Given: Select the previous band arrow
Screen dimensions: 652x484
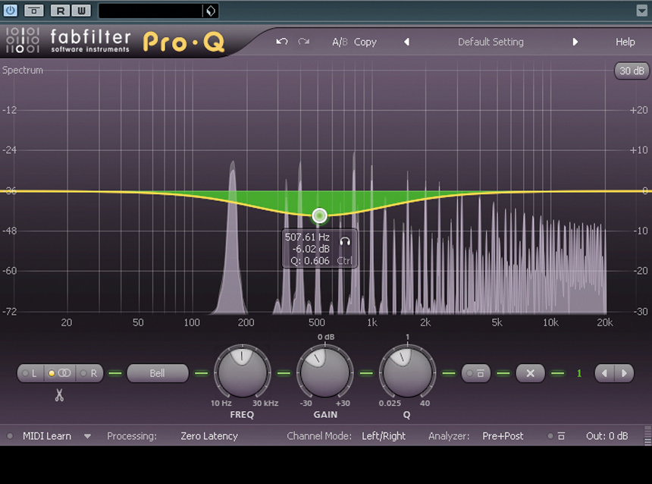Looking at the screenshot, I should pos(604,373).
